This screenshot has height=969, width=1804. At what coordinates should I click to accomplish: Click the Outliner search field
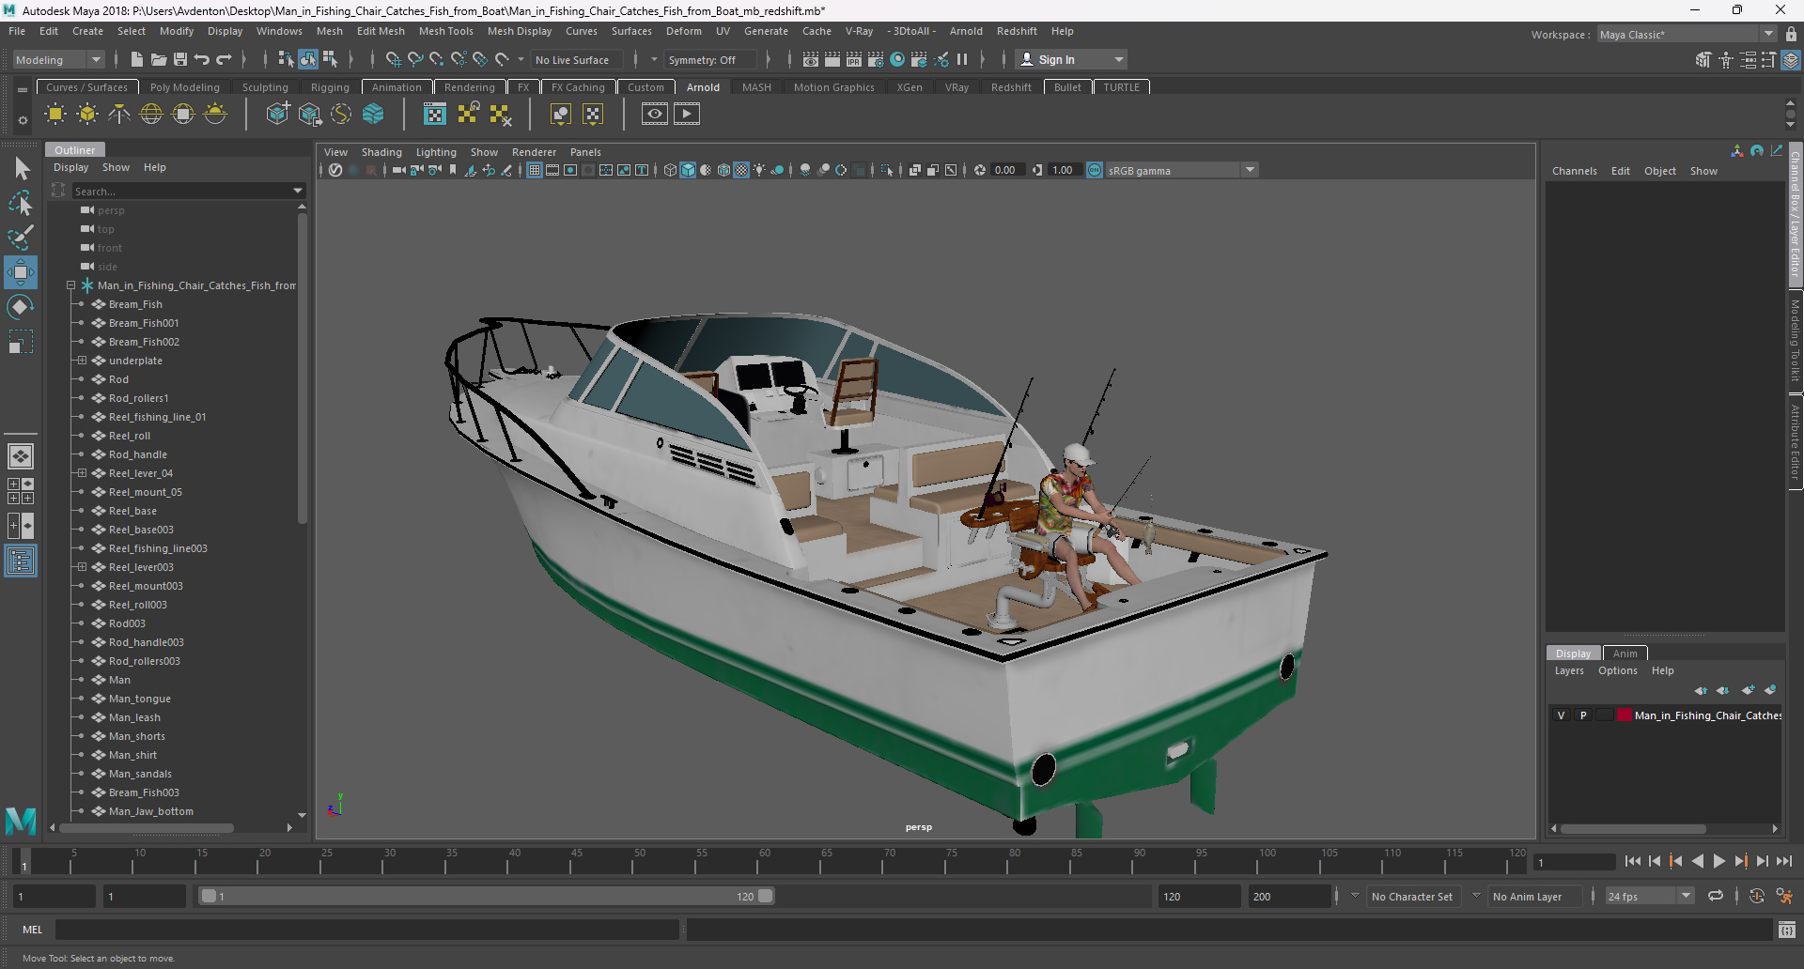pos(184,191)
